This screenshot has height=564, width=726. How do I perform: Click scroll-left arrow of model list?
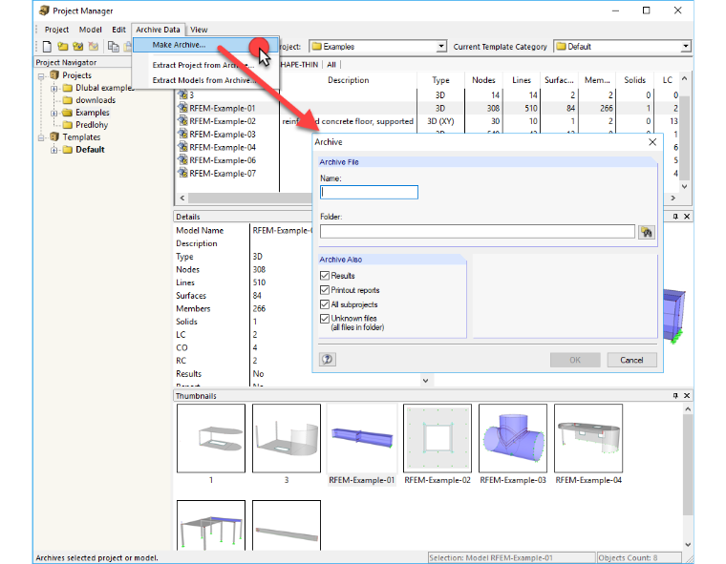(182, 198)
